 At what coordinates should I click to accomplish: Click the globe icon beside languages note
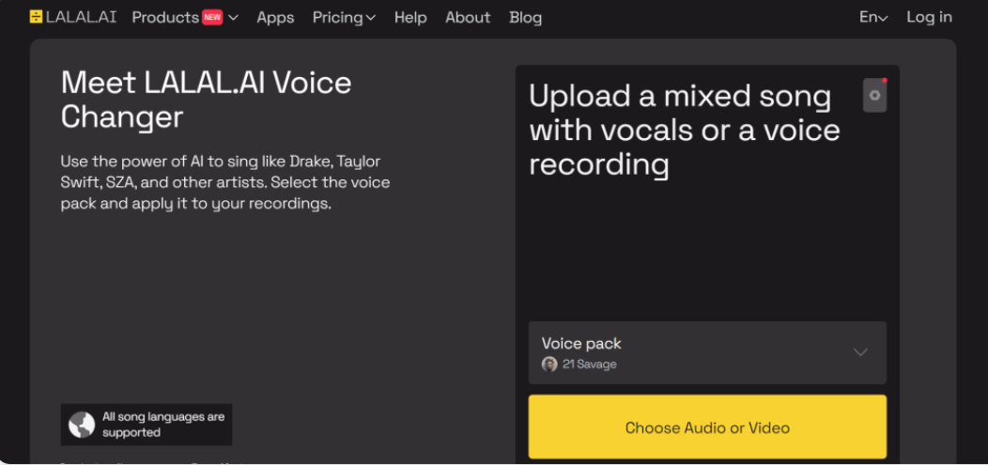(x=82, y=425)
